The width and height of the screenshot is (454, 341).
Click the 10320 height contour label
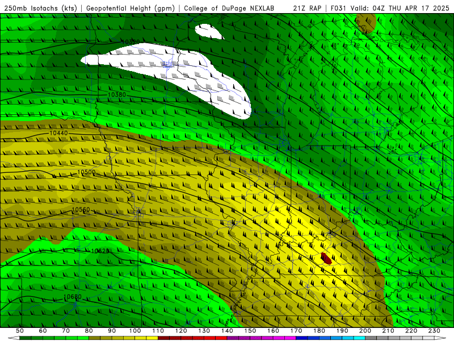(131, 42)
